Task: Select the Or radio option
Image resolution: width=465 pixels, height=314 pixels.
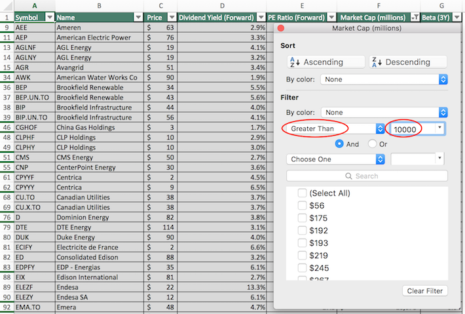Action: pos(373,144)
